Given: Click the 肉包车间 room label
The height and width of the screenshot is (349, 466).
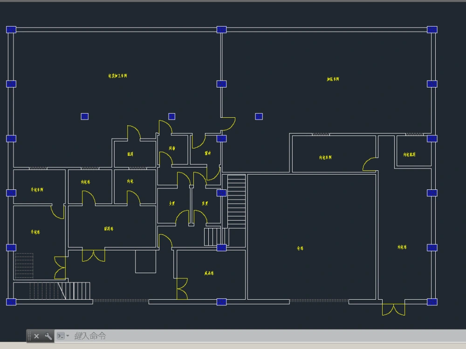Looking at the screenshot, I should (326, 157).
